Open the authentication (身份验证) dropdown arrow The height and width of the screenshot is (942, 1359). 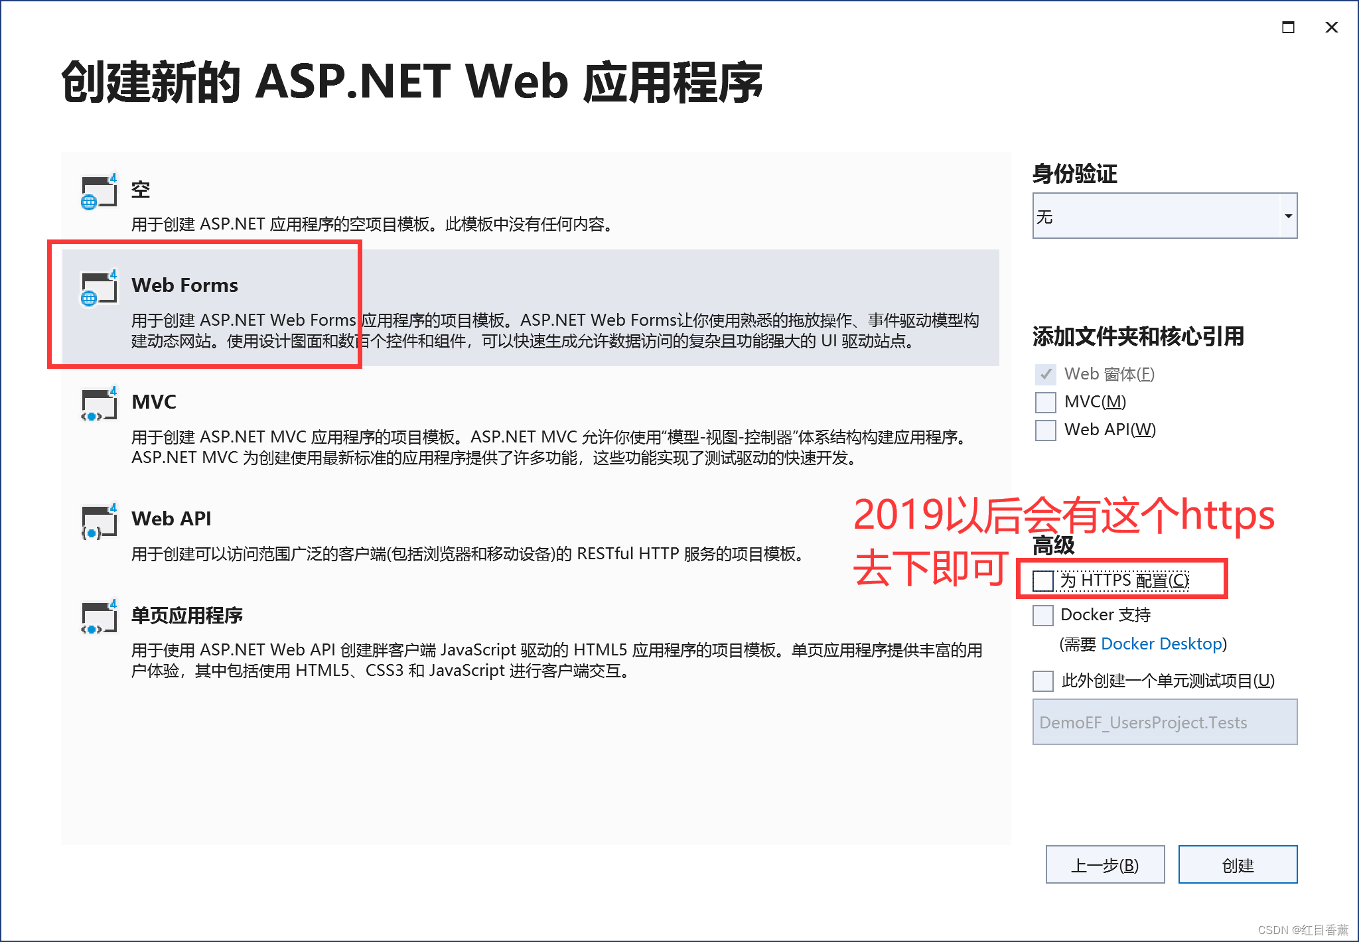coord(1288,216)
